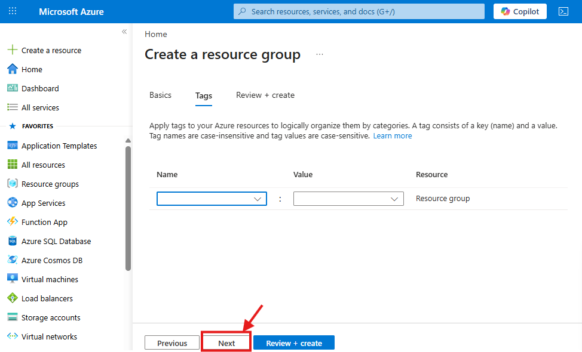The height and width of the screenshot is (352, 582).
Task: Open the ellipsis menu beside the page title
Action: [320, 54]
